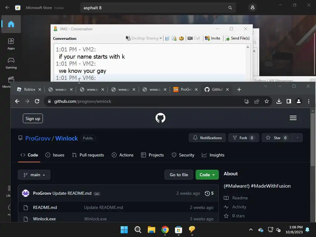Toggle Chrome side panel
The height and width of the screenshot is (237, 316).
click(289, 101)
